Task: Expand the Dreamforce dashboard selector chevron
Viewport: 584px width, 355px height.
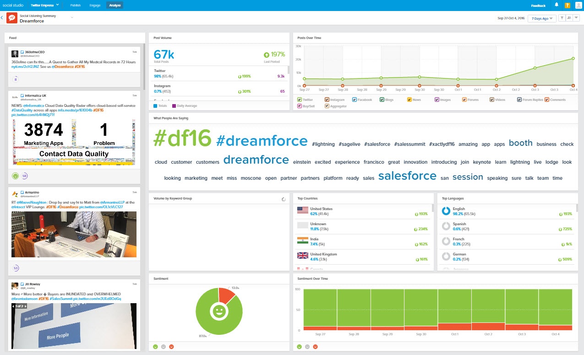Action: (72, 17)
